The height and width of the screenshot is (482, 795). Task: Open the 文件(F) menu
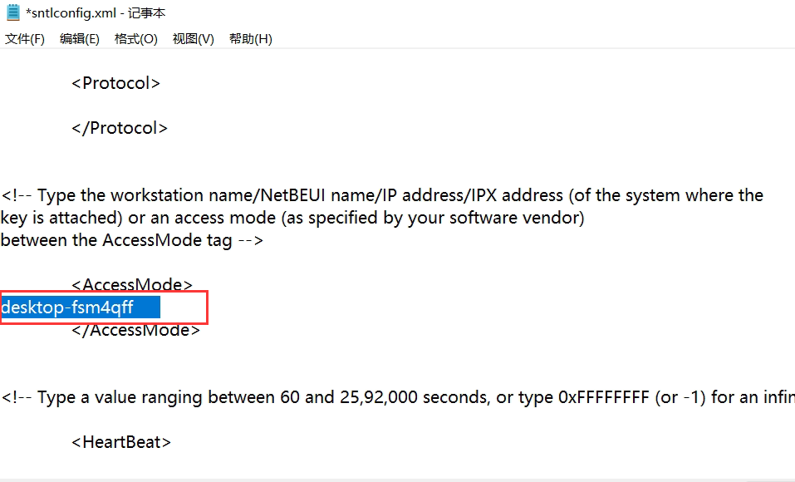tap(25, 39)
